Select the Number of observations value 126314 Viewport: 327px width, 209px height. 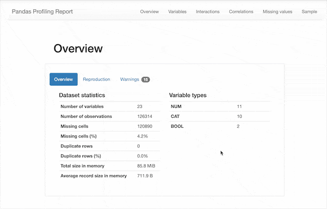pyautogui.click(x=145, y=116)
